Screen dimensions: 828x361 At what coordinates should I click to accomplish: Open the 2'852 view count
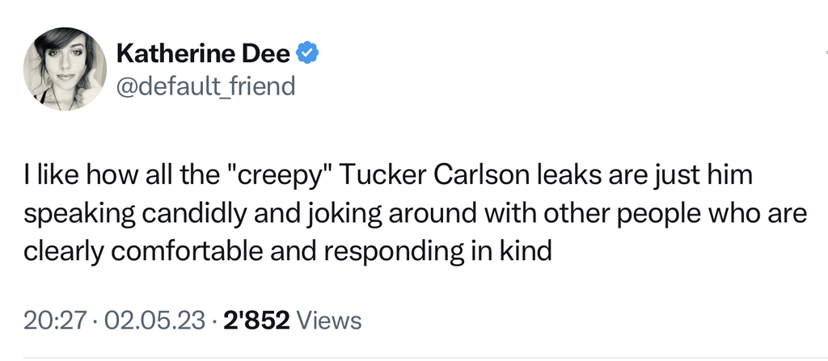click(x=256, y=321)
